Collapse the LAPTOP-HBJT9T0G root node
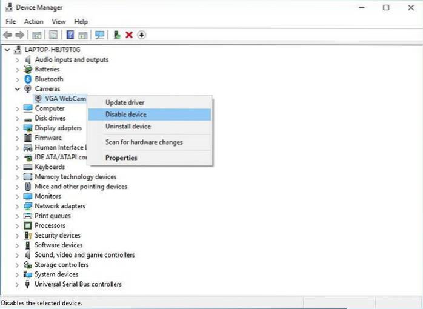Image resolution: width=423 pixels, height=309 pixels. (x=7, y=50)
